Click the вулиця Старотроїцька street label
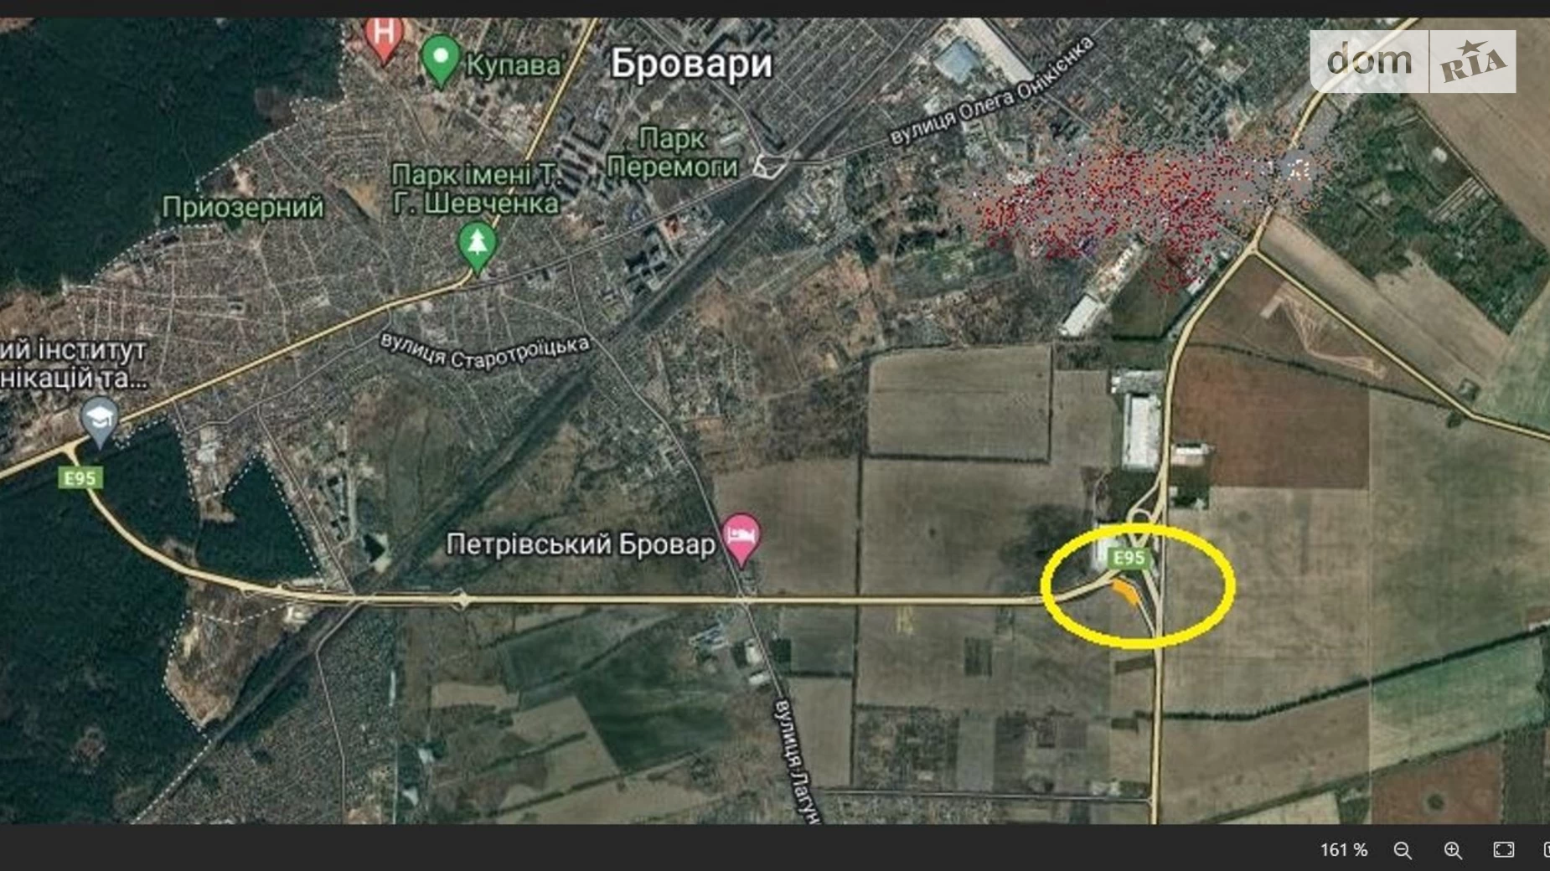Screen dimensions: 1550x871 pos(485,351)
